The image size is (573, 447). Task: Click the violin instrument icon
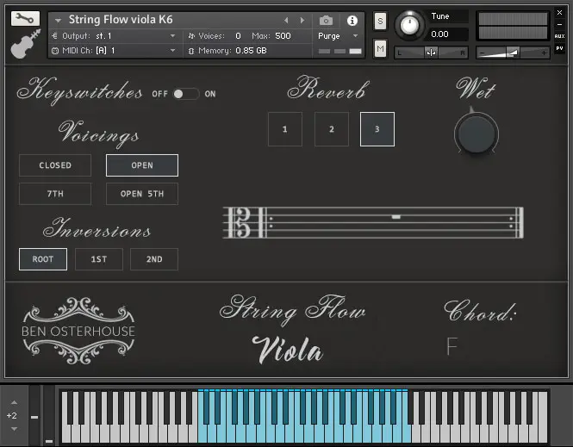(x=25, y=44)
